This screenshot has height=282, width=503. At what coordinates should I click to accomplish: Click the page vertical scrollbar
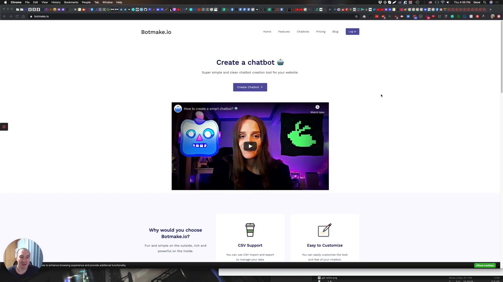coord(501,57)
